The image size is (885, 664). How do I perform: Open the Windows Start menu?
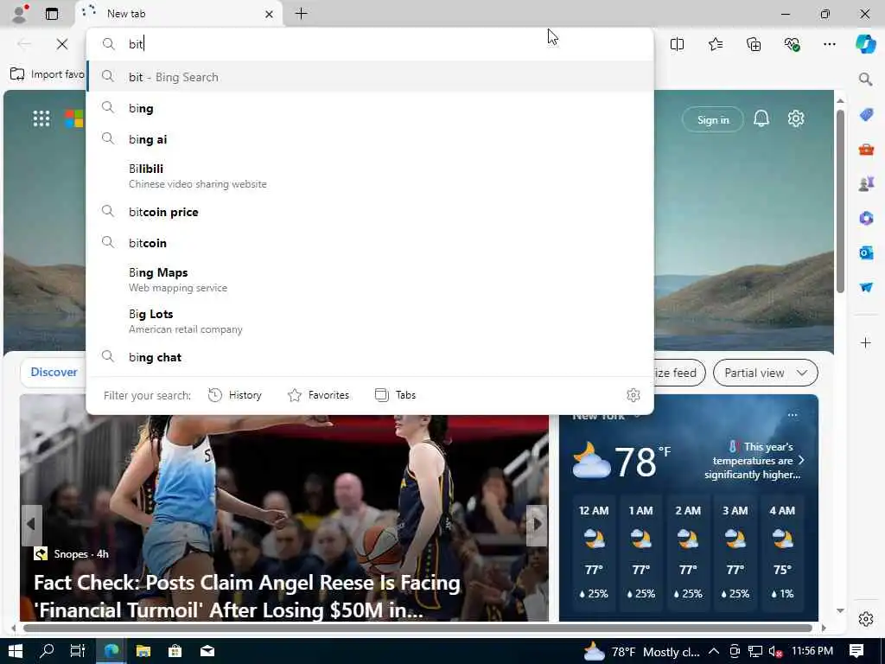[x=16, y=651]
